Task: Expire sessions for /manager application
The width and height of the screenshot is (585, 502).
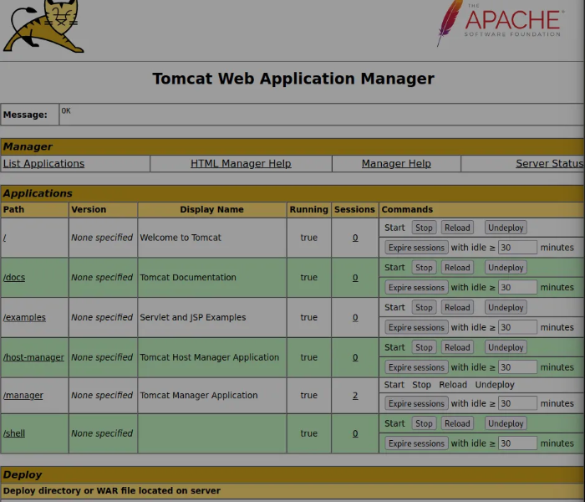Action: (416, 404)
